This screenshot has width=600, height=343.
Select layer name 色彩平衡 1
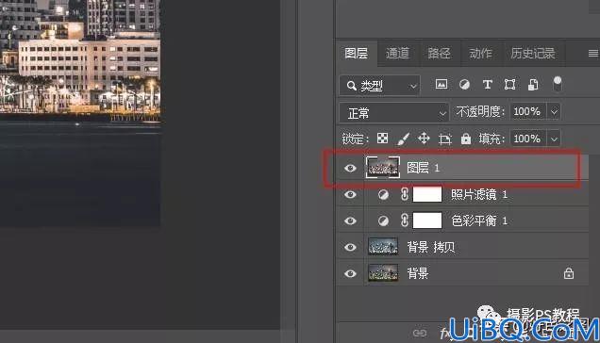479,220
